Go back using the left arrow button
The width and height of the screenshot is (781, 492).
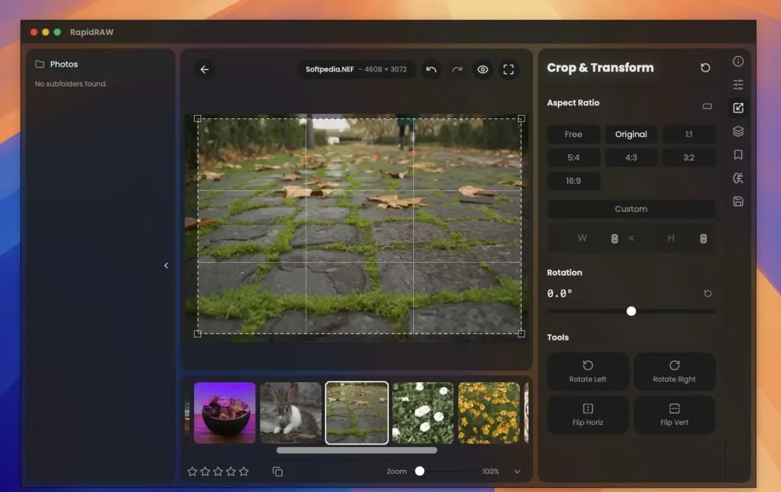[204, 70]
